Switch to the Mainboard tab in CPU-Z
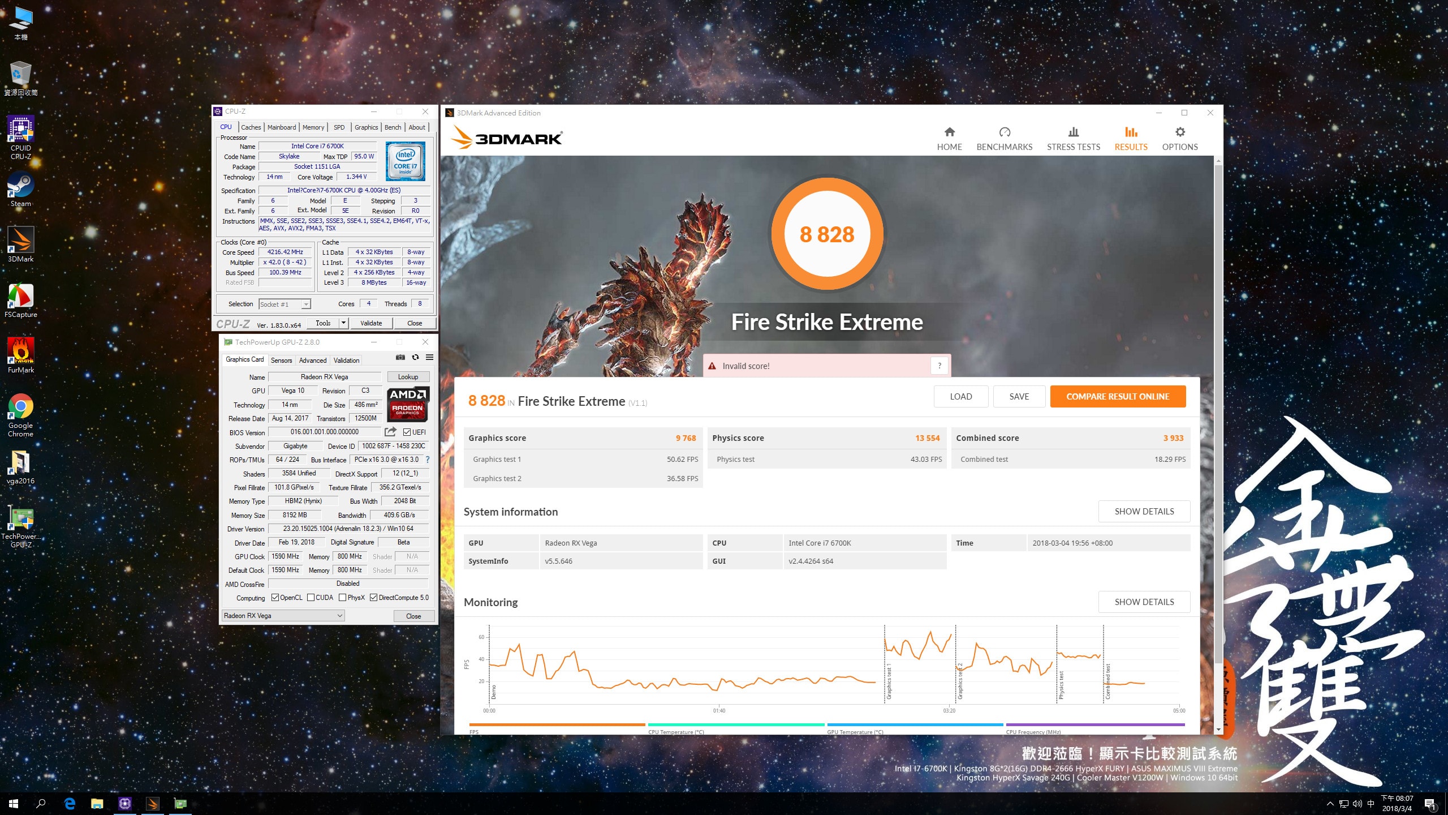 click(x=282, y=127)
